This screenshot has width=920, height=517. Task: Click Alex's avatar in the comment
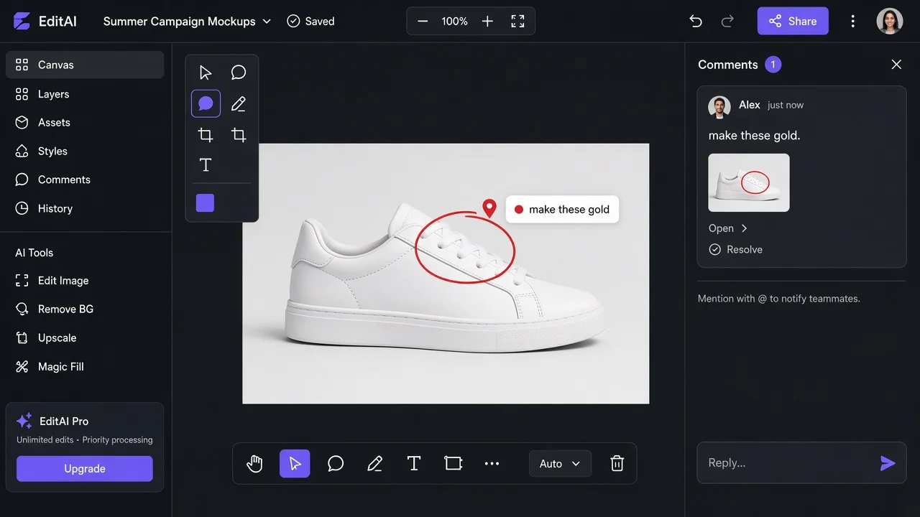[719, 107]
